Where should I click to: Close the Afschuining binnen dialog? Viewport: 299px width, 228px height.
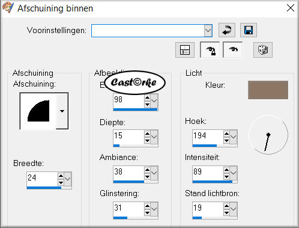click(291, 8)
